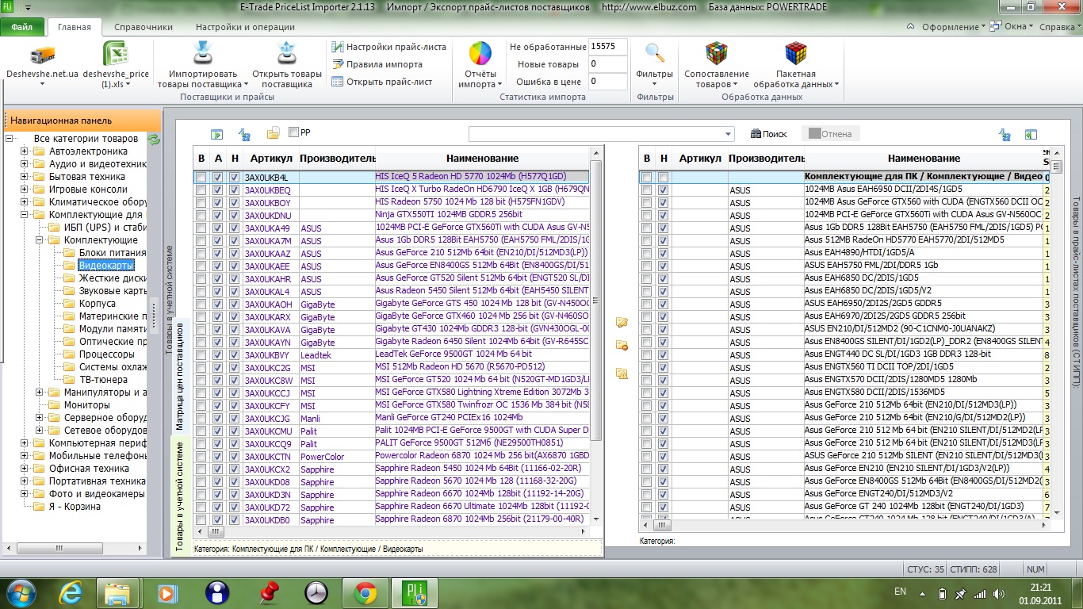Open the Отчёты импорта pie chart icon
Image resolution: width=1083 pixels, height=609 pixels.
pos(480,54)
